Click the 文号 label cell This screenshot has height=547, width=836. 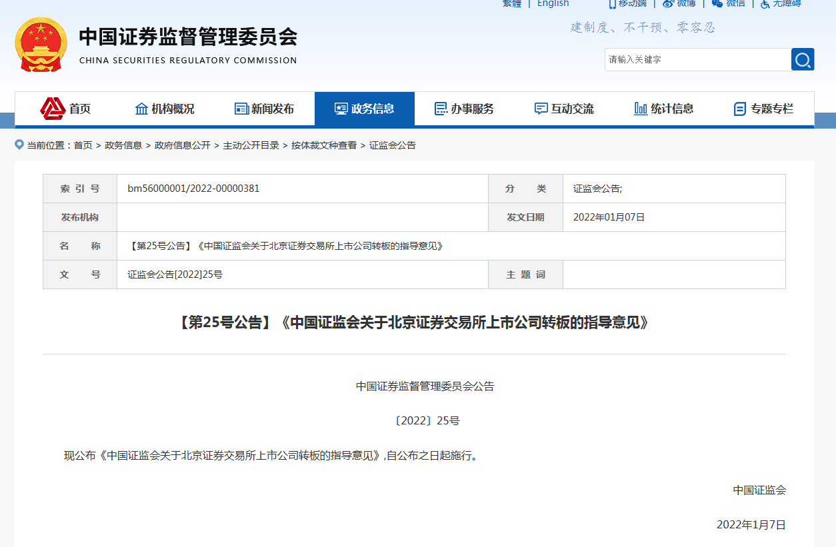tap(80, 274)
